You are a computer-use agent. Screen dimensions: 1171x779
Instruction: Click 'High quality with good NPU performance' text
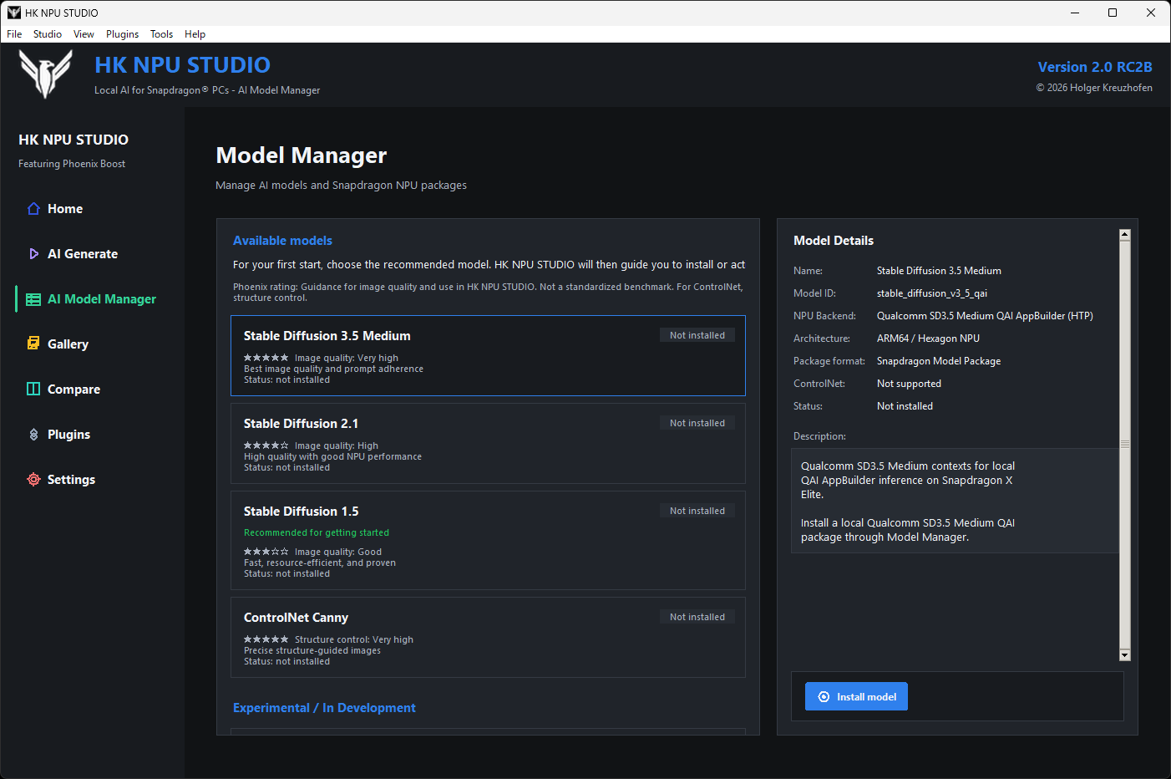332,456
